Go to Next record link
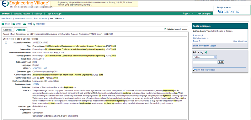251x120 pixels. tap(61, 19)
